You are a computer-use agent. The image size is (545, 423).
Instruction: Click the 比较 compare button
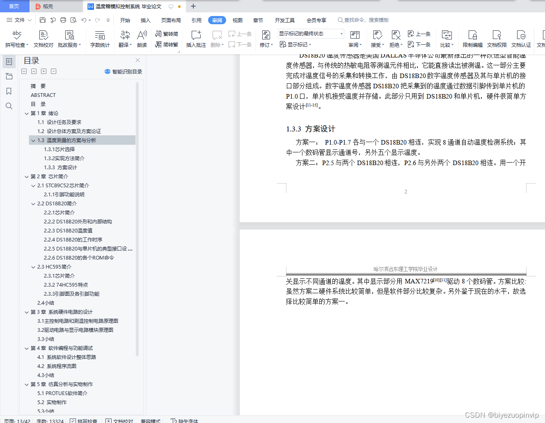(447, 39)
